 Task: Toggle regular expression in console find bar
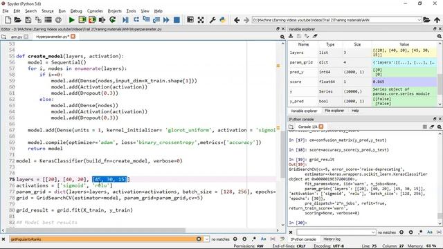point(420,232)
